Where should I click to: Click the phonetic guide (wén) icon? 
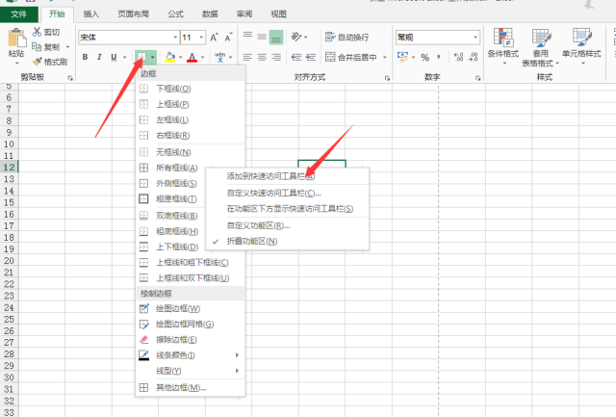click(x=220, y=57)
